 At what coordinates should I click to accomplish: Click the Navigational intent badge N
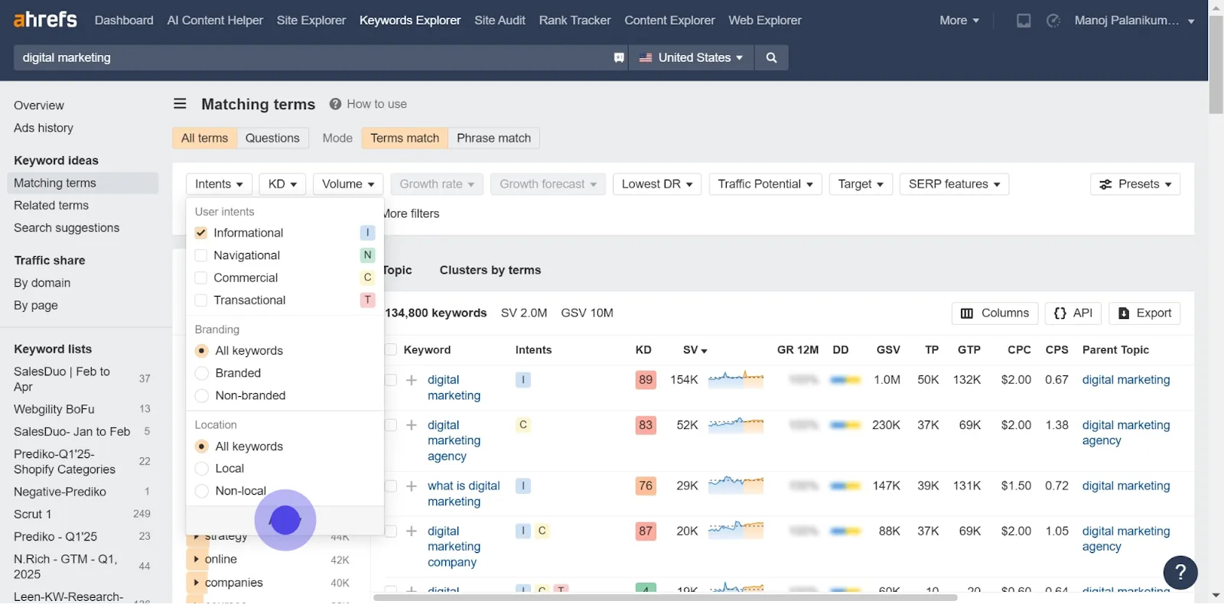tap(367, 255)
